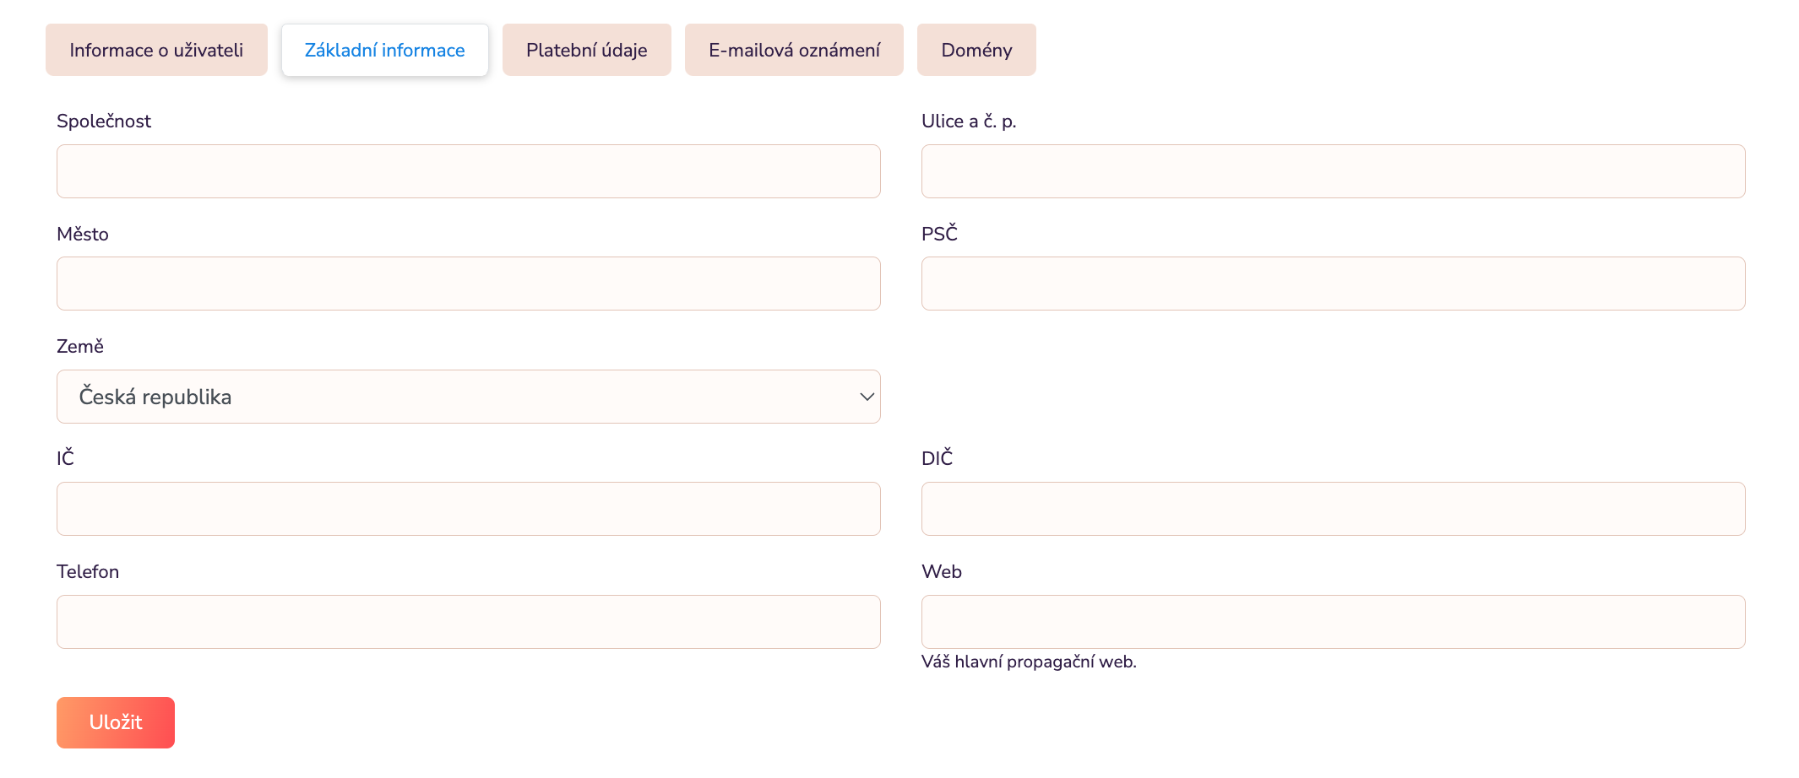This screenshot has width=1799, height=778.
Task: Focus the Ulice a č. p. field
Action: click(x=1333, y=171)
